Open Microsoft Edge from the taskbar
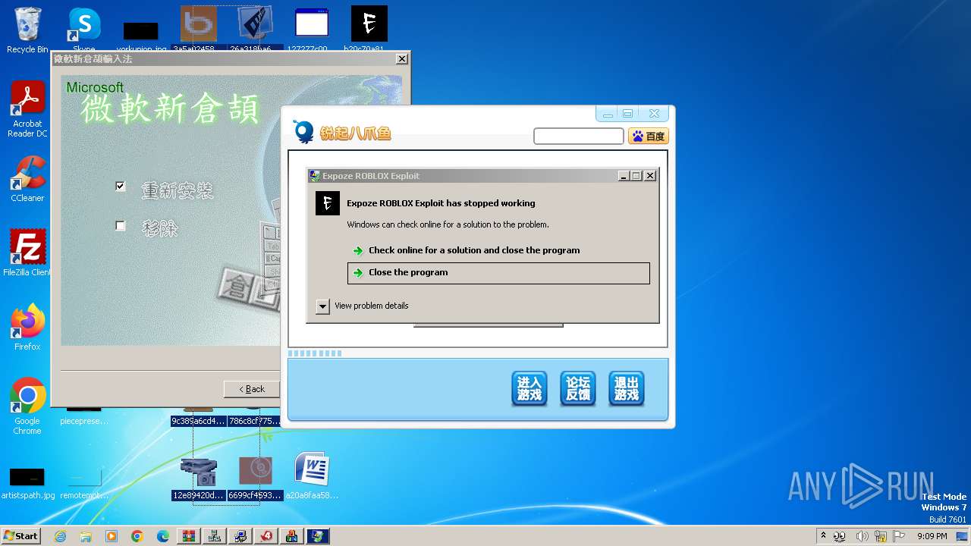 pyautogui.click(x=163, y=536)
